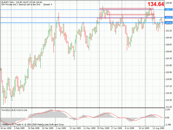Click the 15 Mar 2009 date label
Image resolution: width=173 pixels, height=130 pixels.
coord(48,128)
